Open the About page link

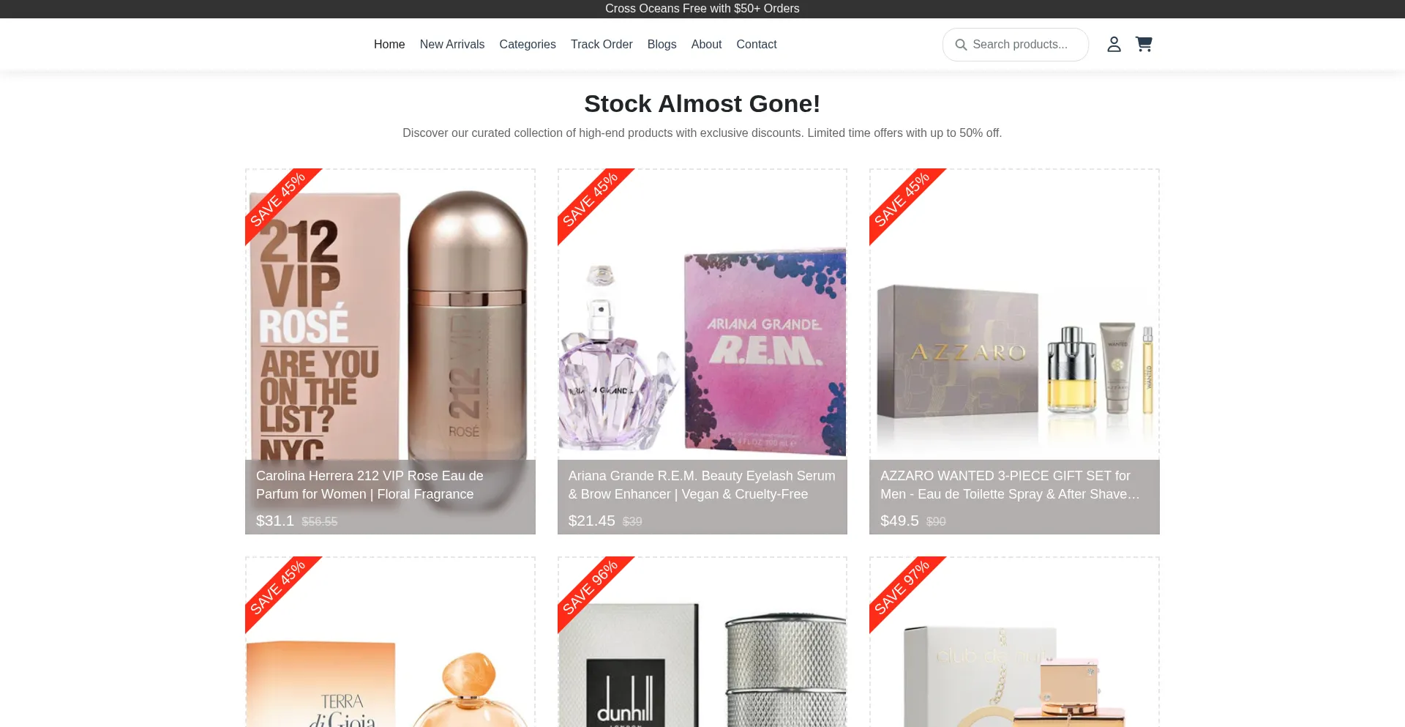[x=706, y=45]
